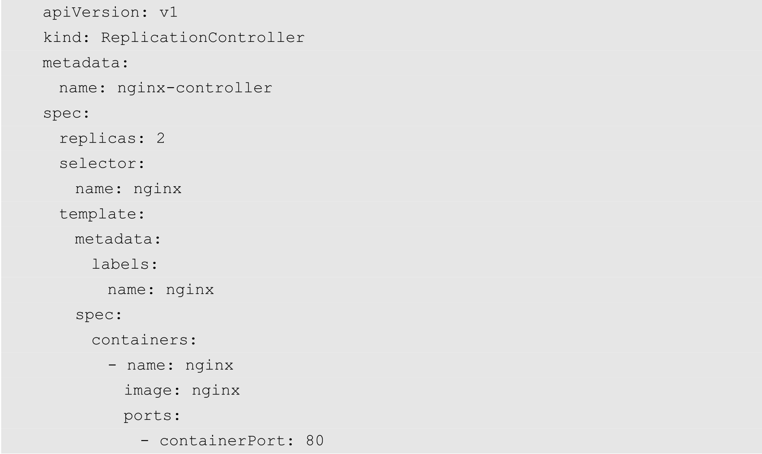Click the image: nginx line

pos(182,391)
